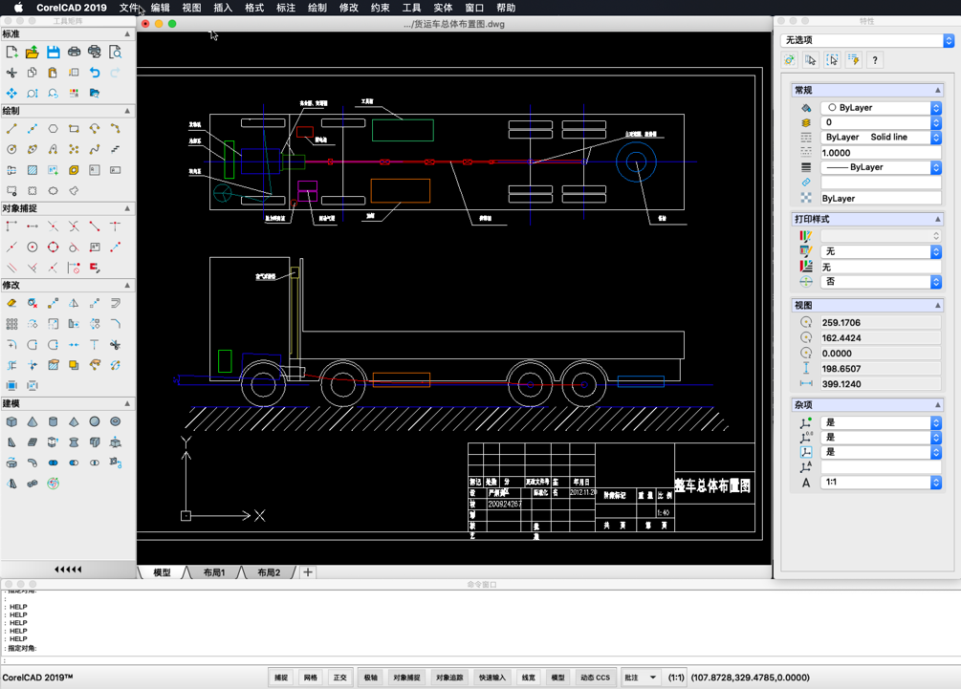Select the Polygon tool in the 绘制 toolbar
This screenshot has width=961, height=689.
click(x=54, y=128)
